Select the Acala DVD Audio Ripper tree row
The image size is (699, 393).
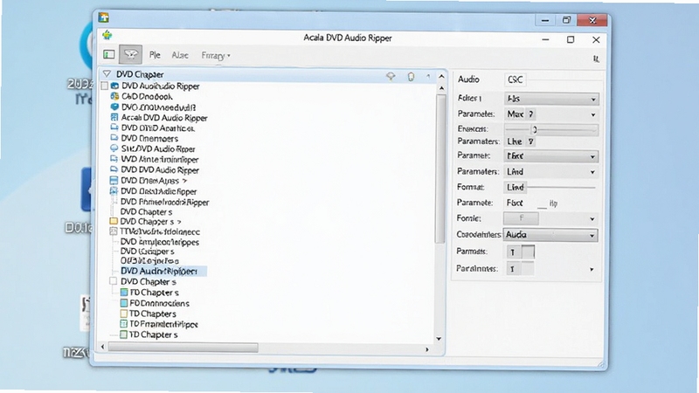coord(164,118)
